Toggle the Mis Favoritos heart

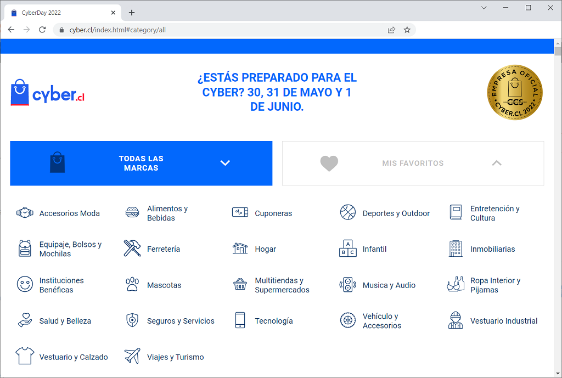click(329, 163)
